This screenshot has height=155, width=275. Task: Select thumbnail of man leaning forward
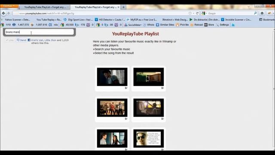112,77
